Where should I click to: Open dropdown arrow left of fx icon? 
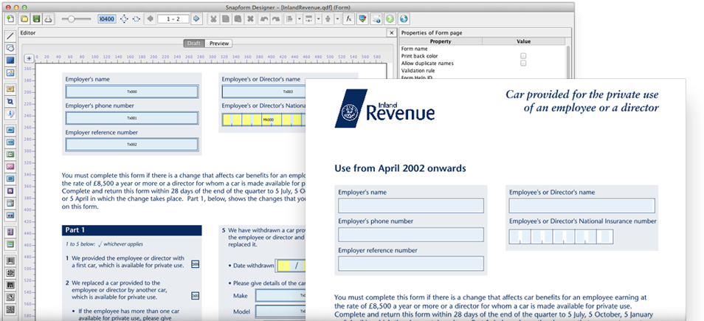(x=338, y=19)
